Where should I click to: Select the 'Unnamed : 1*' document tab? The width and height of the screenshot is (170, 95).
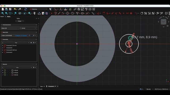click(52, 86)
